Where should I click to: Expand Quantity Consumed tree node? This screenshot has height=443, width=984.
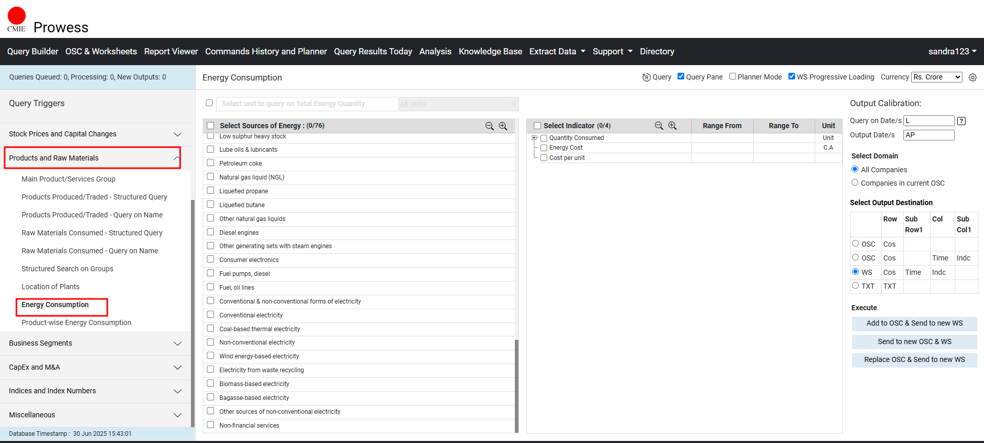534,138
